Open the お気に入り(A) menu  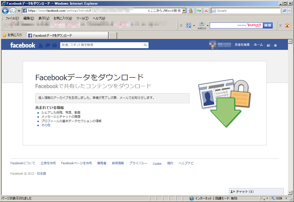point(63,18)
